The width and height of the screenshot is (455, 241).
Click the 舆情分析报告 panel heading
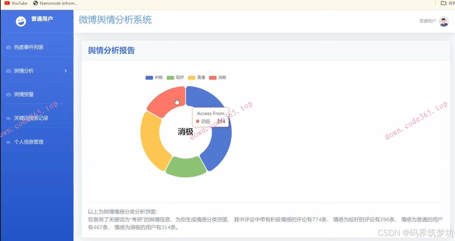111,50
